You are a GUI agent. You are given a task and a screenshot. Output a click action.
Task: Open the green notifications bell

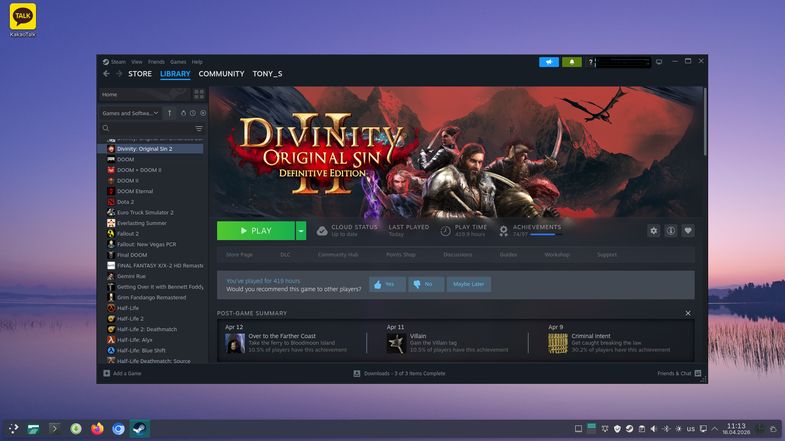572,62
